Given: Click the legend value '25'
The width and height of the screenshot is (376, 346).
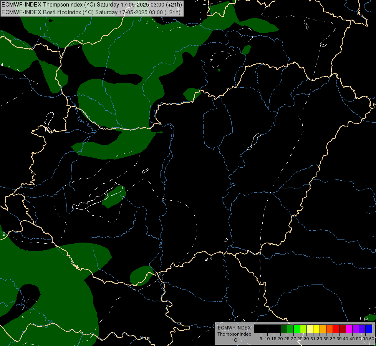Looking at the screenshot, I should click(x=287, y=339).
